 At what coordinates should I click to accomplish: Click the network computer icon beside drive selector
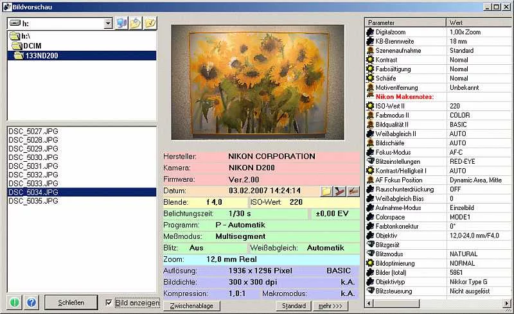(x=122, y=24)
